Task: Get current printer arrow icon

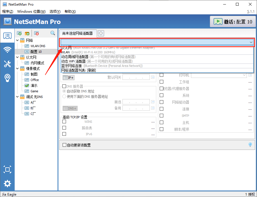Action: click(250, 75)
